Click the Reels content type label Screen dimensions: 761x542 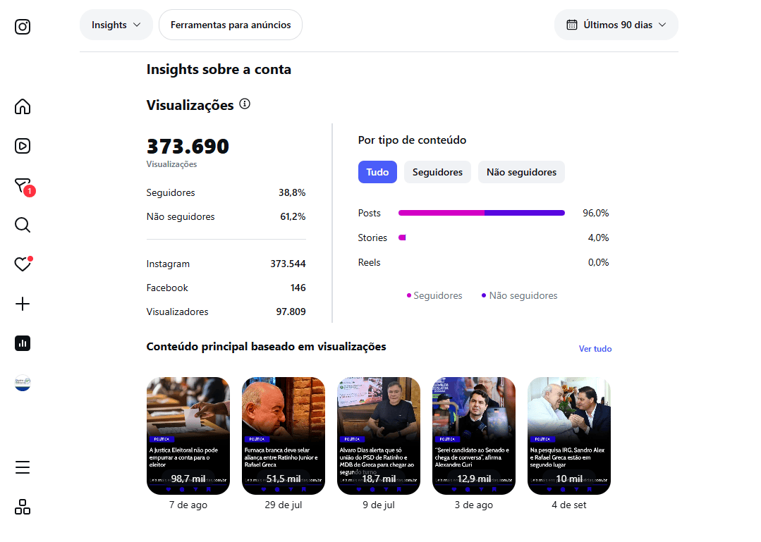tap(369, 262)
